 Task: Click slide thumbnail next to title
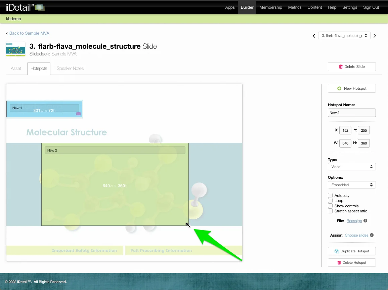(x=15, y=49)
